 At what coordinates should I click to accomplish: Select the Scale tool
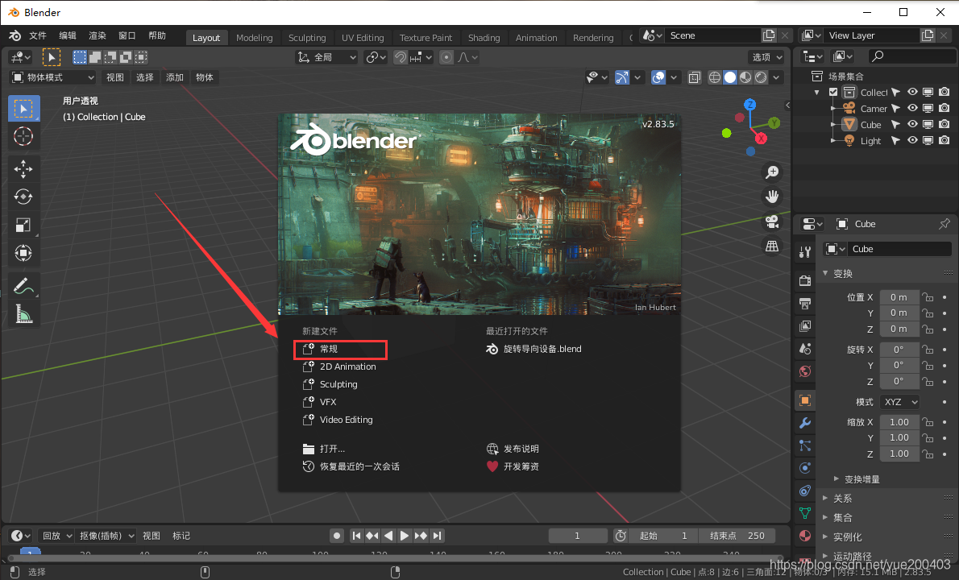tap(23, 225)
